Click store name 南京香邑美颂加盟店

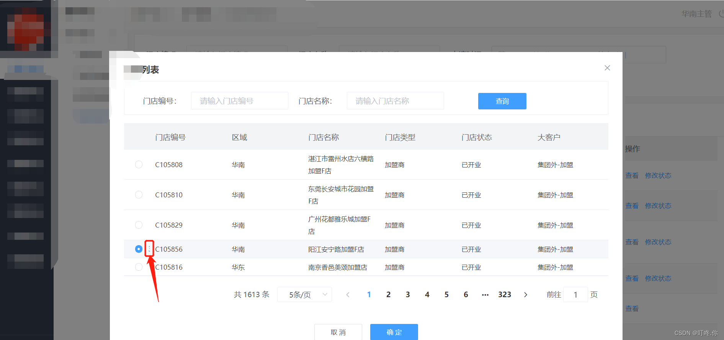(338, 267)
